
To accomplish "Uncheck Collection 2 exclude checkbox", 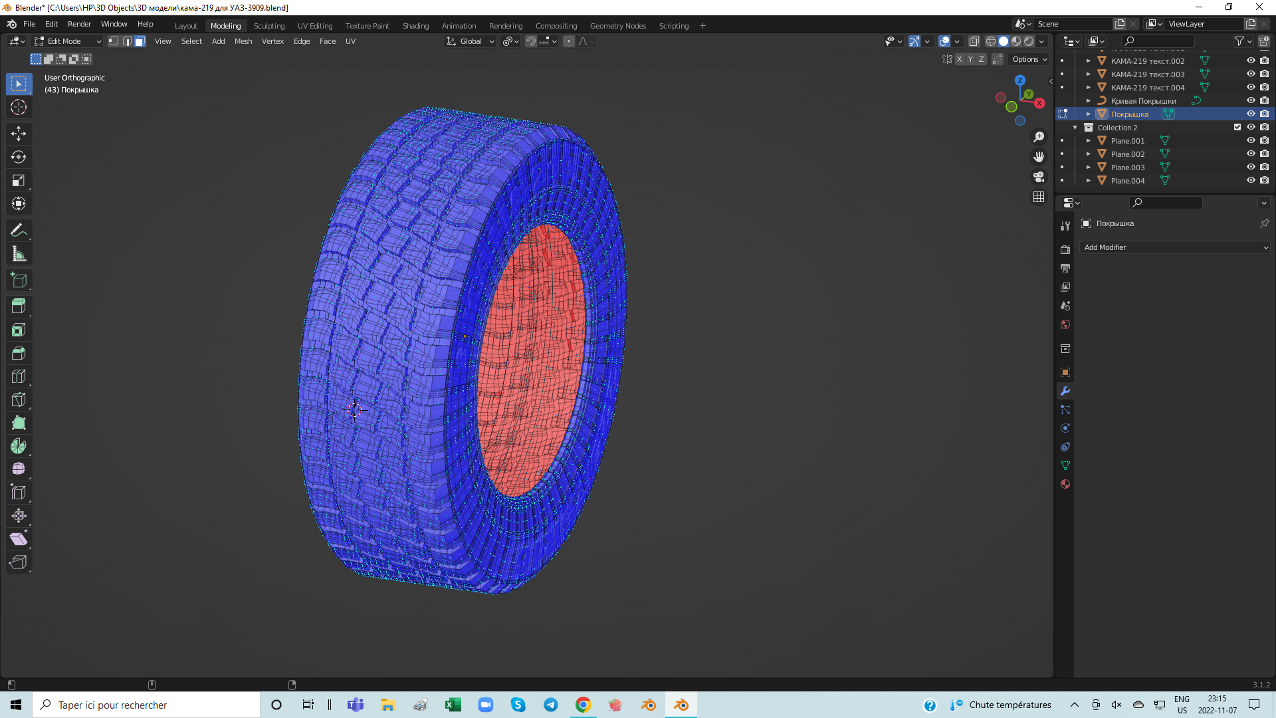I will point(1237,127).
